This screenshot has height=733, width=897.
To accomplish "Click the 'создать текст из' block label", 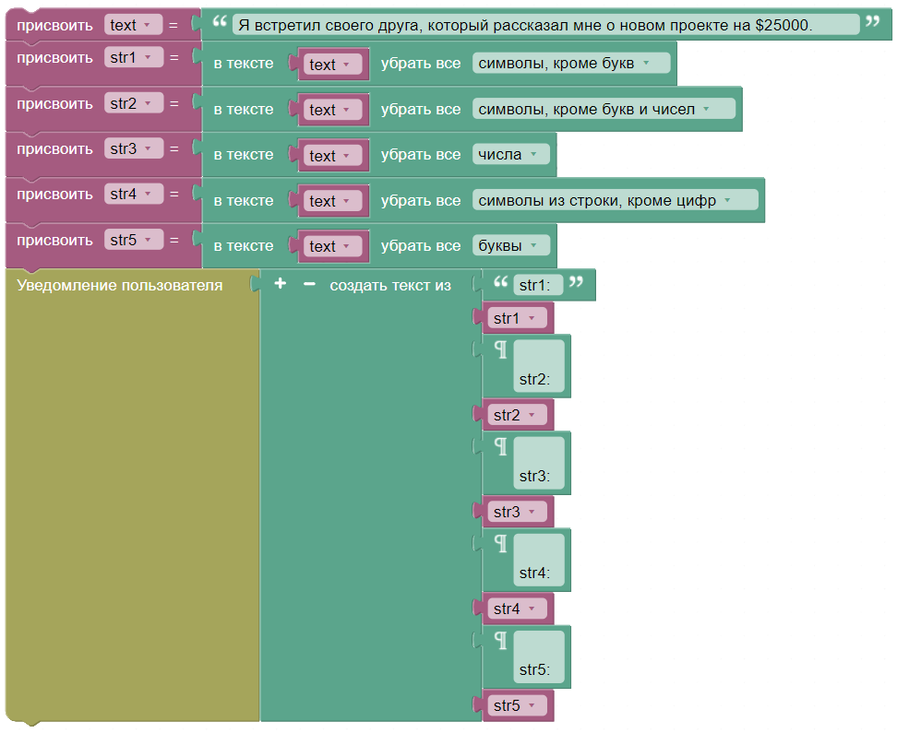I will [x=390, y=285].
